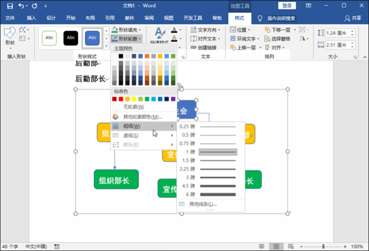The height and width of the screenshot is (251, 369).
Task: Expand the shape styles gallery more arrow
Action: coord(106,46)
